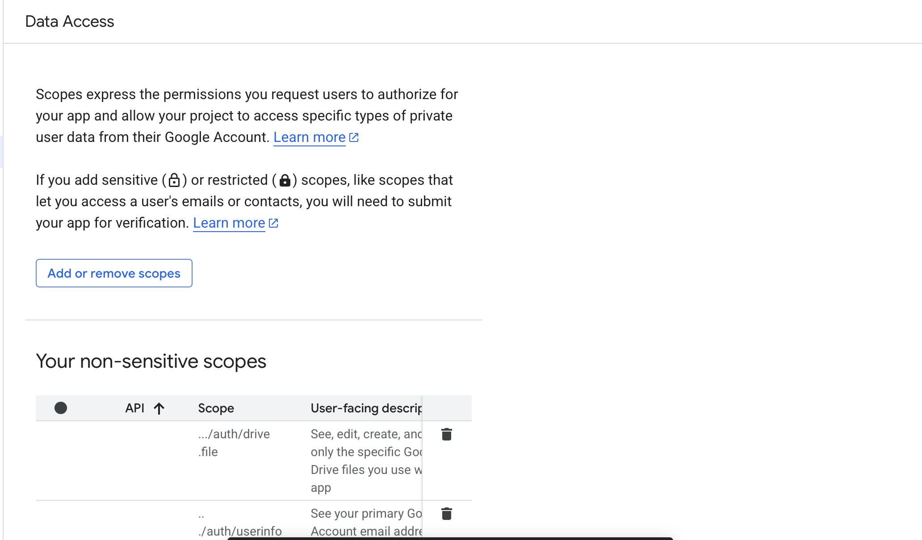Viewport: 922px width, 540px height.
Task: Select the auth/userinfo scope row
Action: click(x=61, y=520)
